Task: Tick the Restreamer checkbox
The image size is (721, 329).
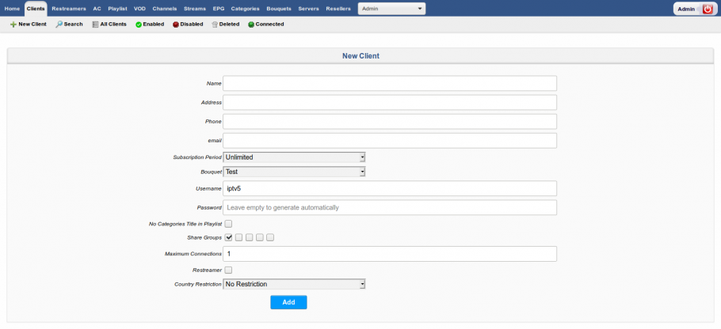Action: [228, 270]
